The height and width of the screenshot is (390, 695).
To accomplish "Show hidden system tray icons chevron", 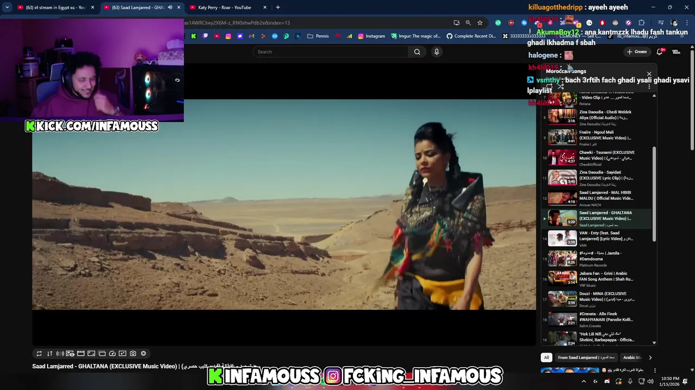I will pos(584,381).
